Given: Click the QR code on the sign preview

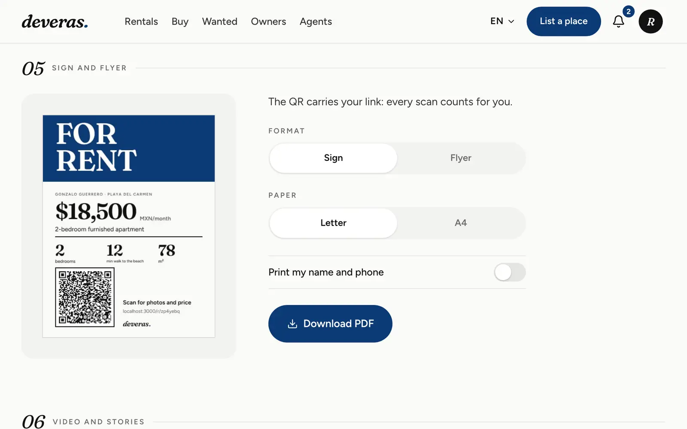Looking at the screenshot, I should point(85,297).
